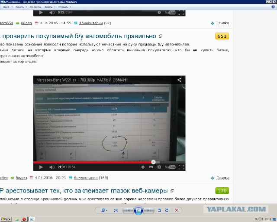Open YouTube logo in Mercedes video player
Viewport: 277px width, 222px height.
click(170, 167)
